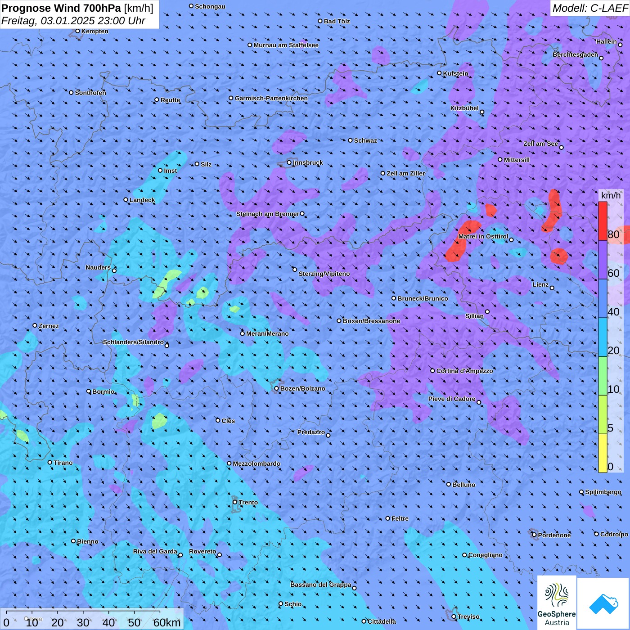The image size is (630, 630).
Task: Click the Meran/Merano label
Action: 267,333
